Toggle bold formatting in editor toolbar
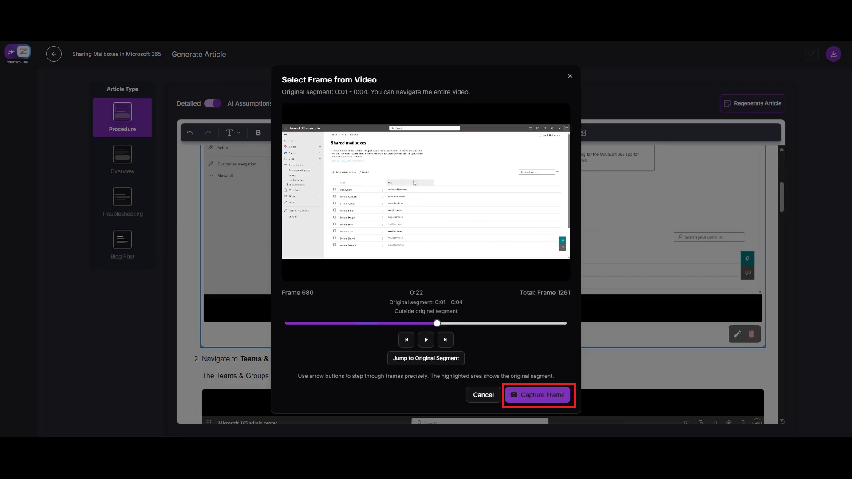Image resolution: width=852 pixels, height=479 pixels. pyautogui.click(x=258, y=133)
